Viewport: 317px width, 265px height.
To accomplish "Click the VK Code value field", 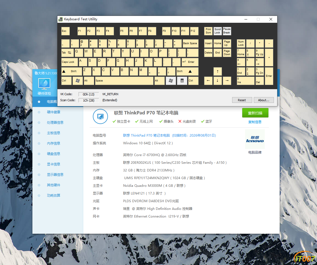I will [88, 94].
